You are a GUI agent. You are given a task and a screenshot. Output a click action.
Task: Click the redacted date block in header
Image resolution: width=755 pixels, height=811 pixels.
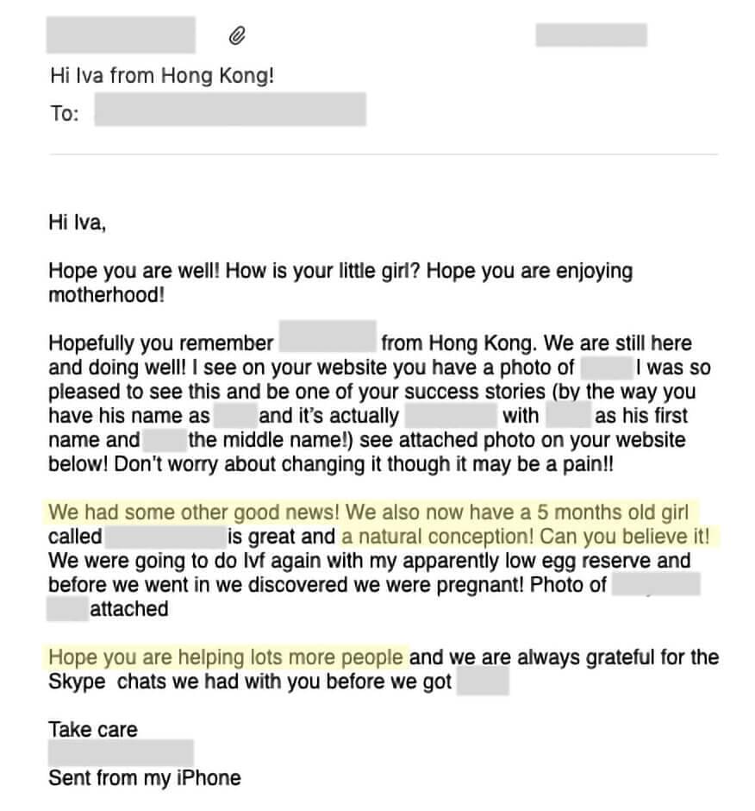(x=591, y=35)
